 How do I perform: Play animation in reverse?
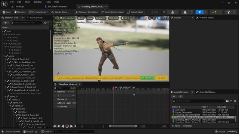pos(63,126)
